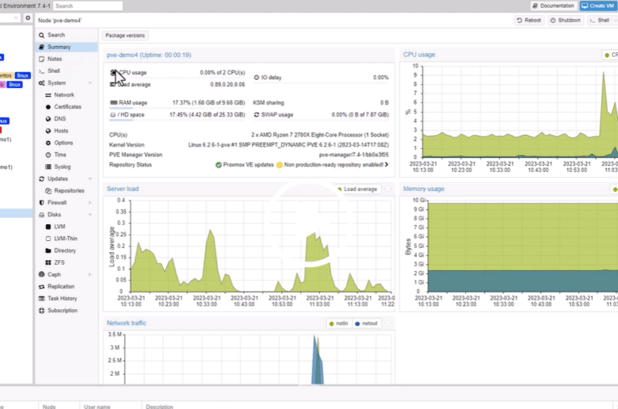Toggle netout series legend

pos(367,323)
